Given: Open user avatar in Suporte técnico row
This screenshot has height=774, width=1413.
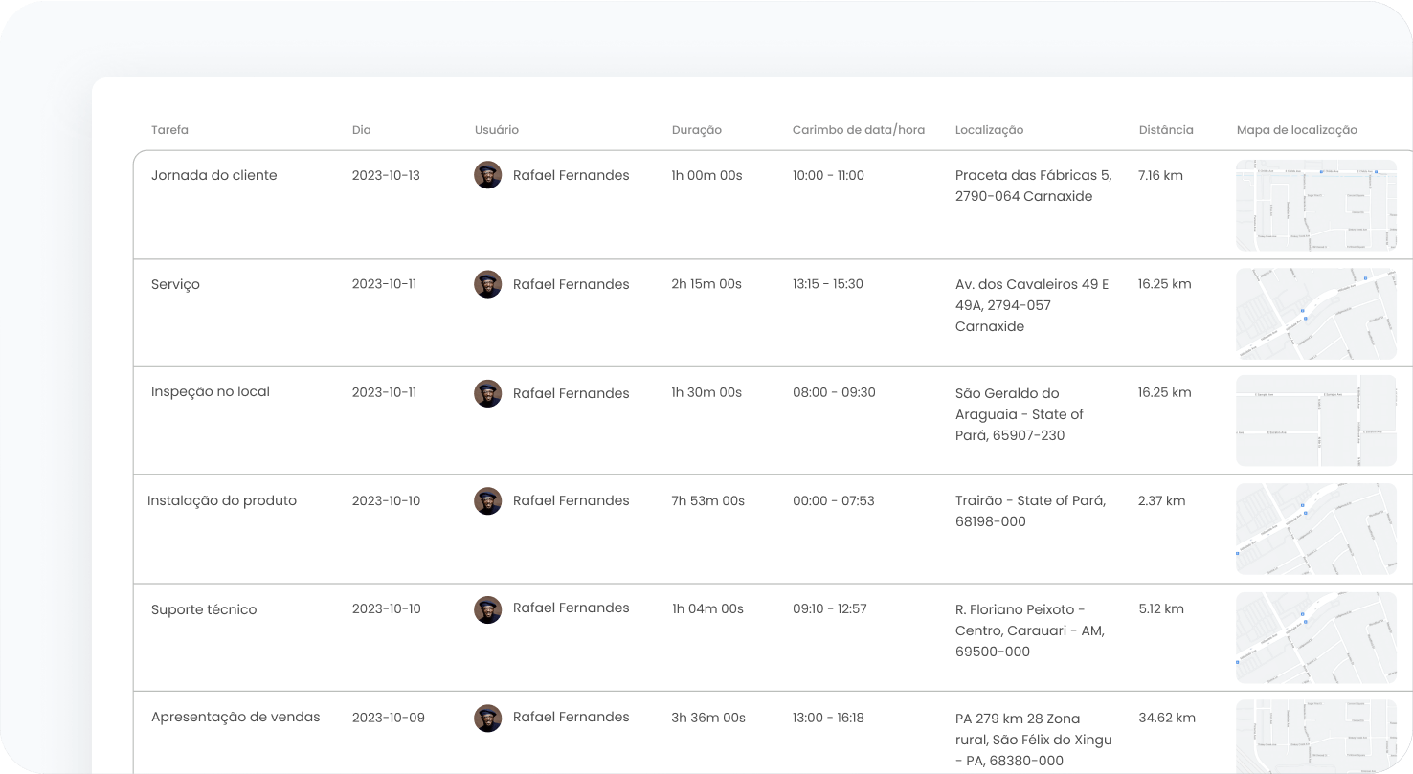Looking at the screenshot, I should 487,609.
